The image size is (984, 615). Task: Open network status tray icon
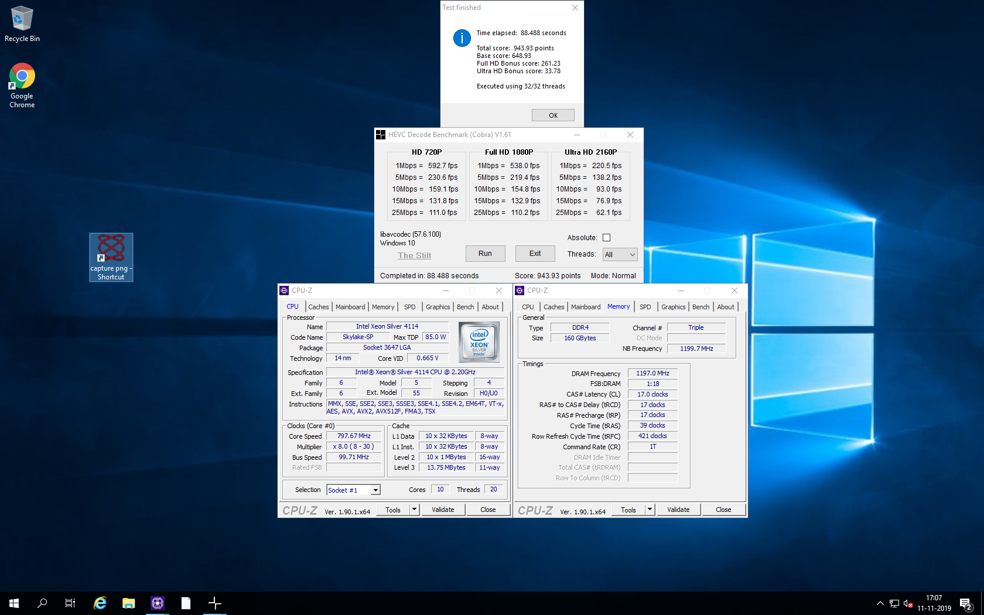894,603
